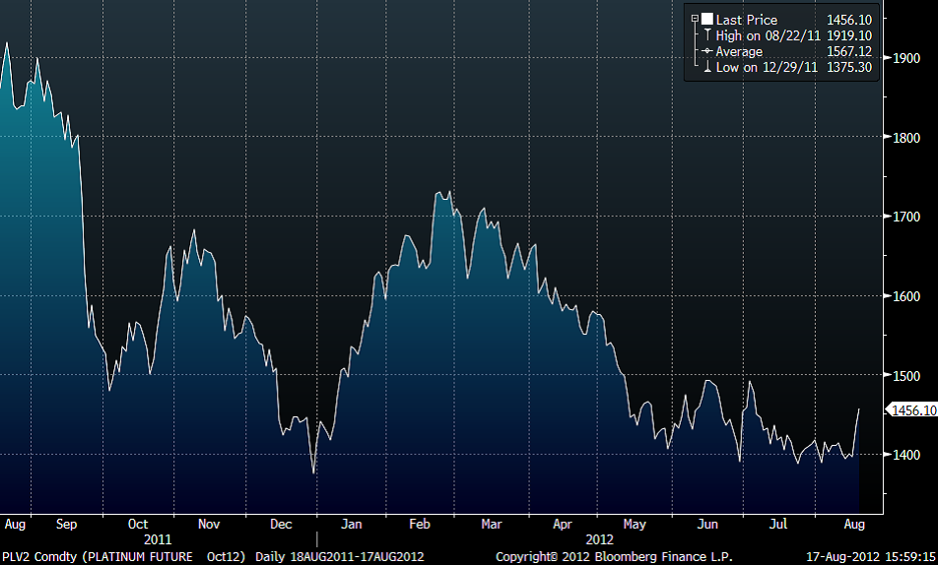
Task: Select the Low on 12/29/11 legend entry
Action: coord(764,67)
